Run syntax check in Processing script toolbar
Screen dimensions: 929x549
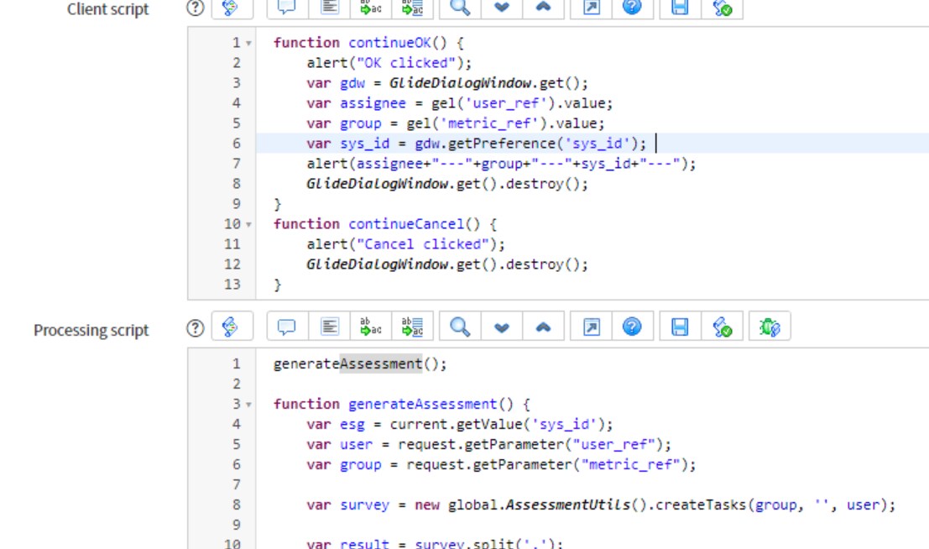(x=723, y=327)
